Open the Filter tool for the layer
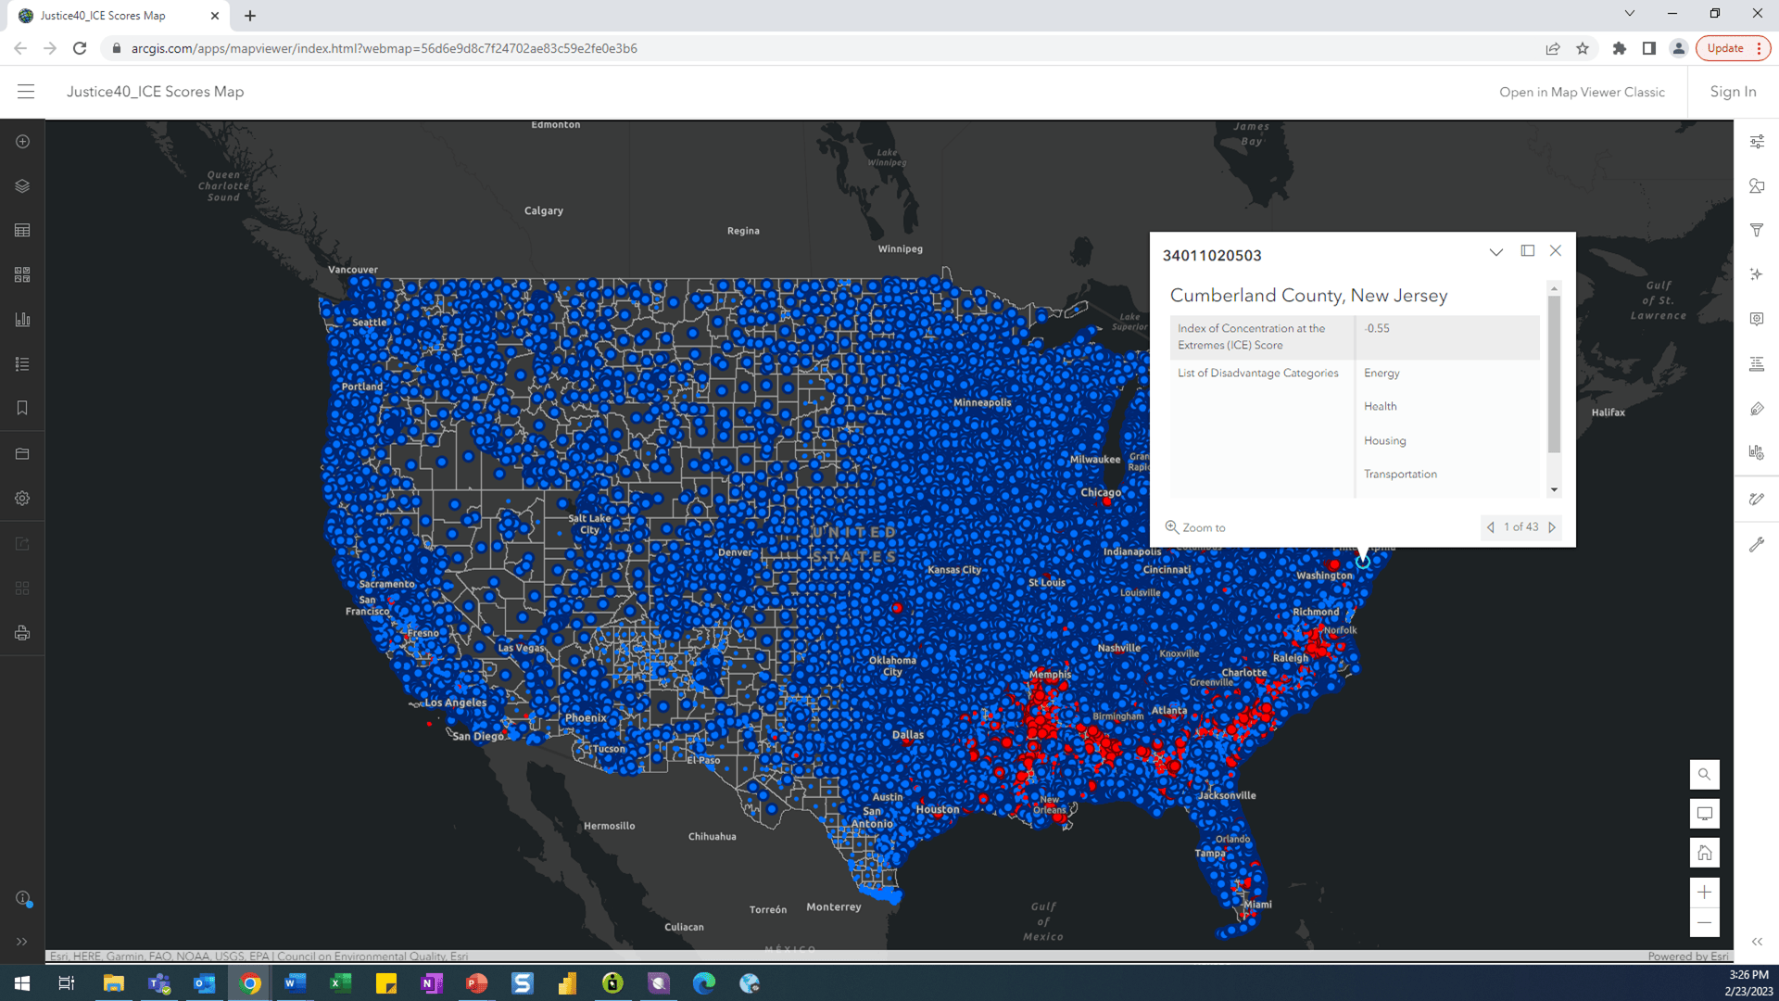 pos(1757,230)
